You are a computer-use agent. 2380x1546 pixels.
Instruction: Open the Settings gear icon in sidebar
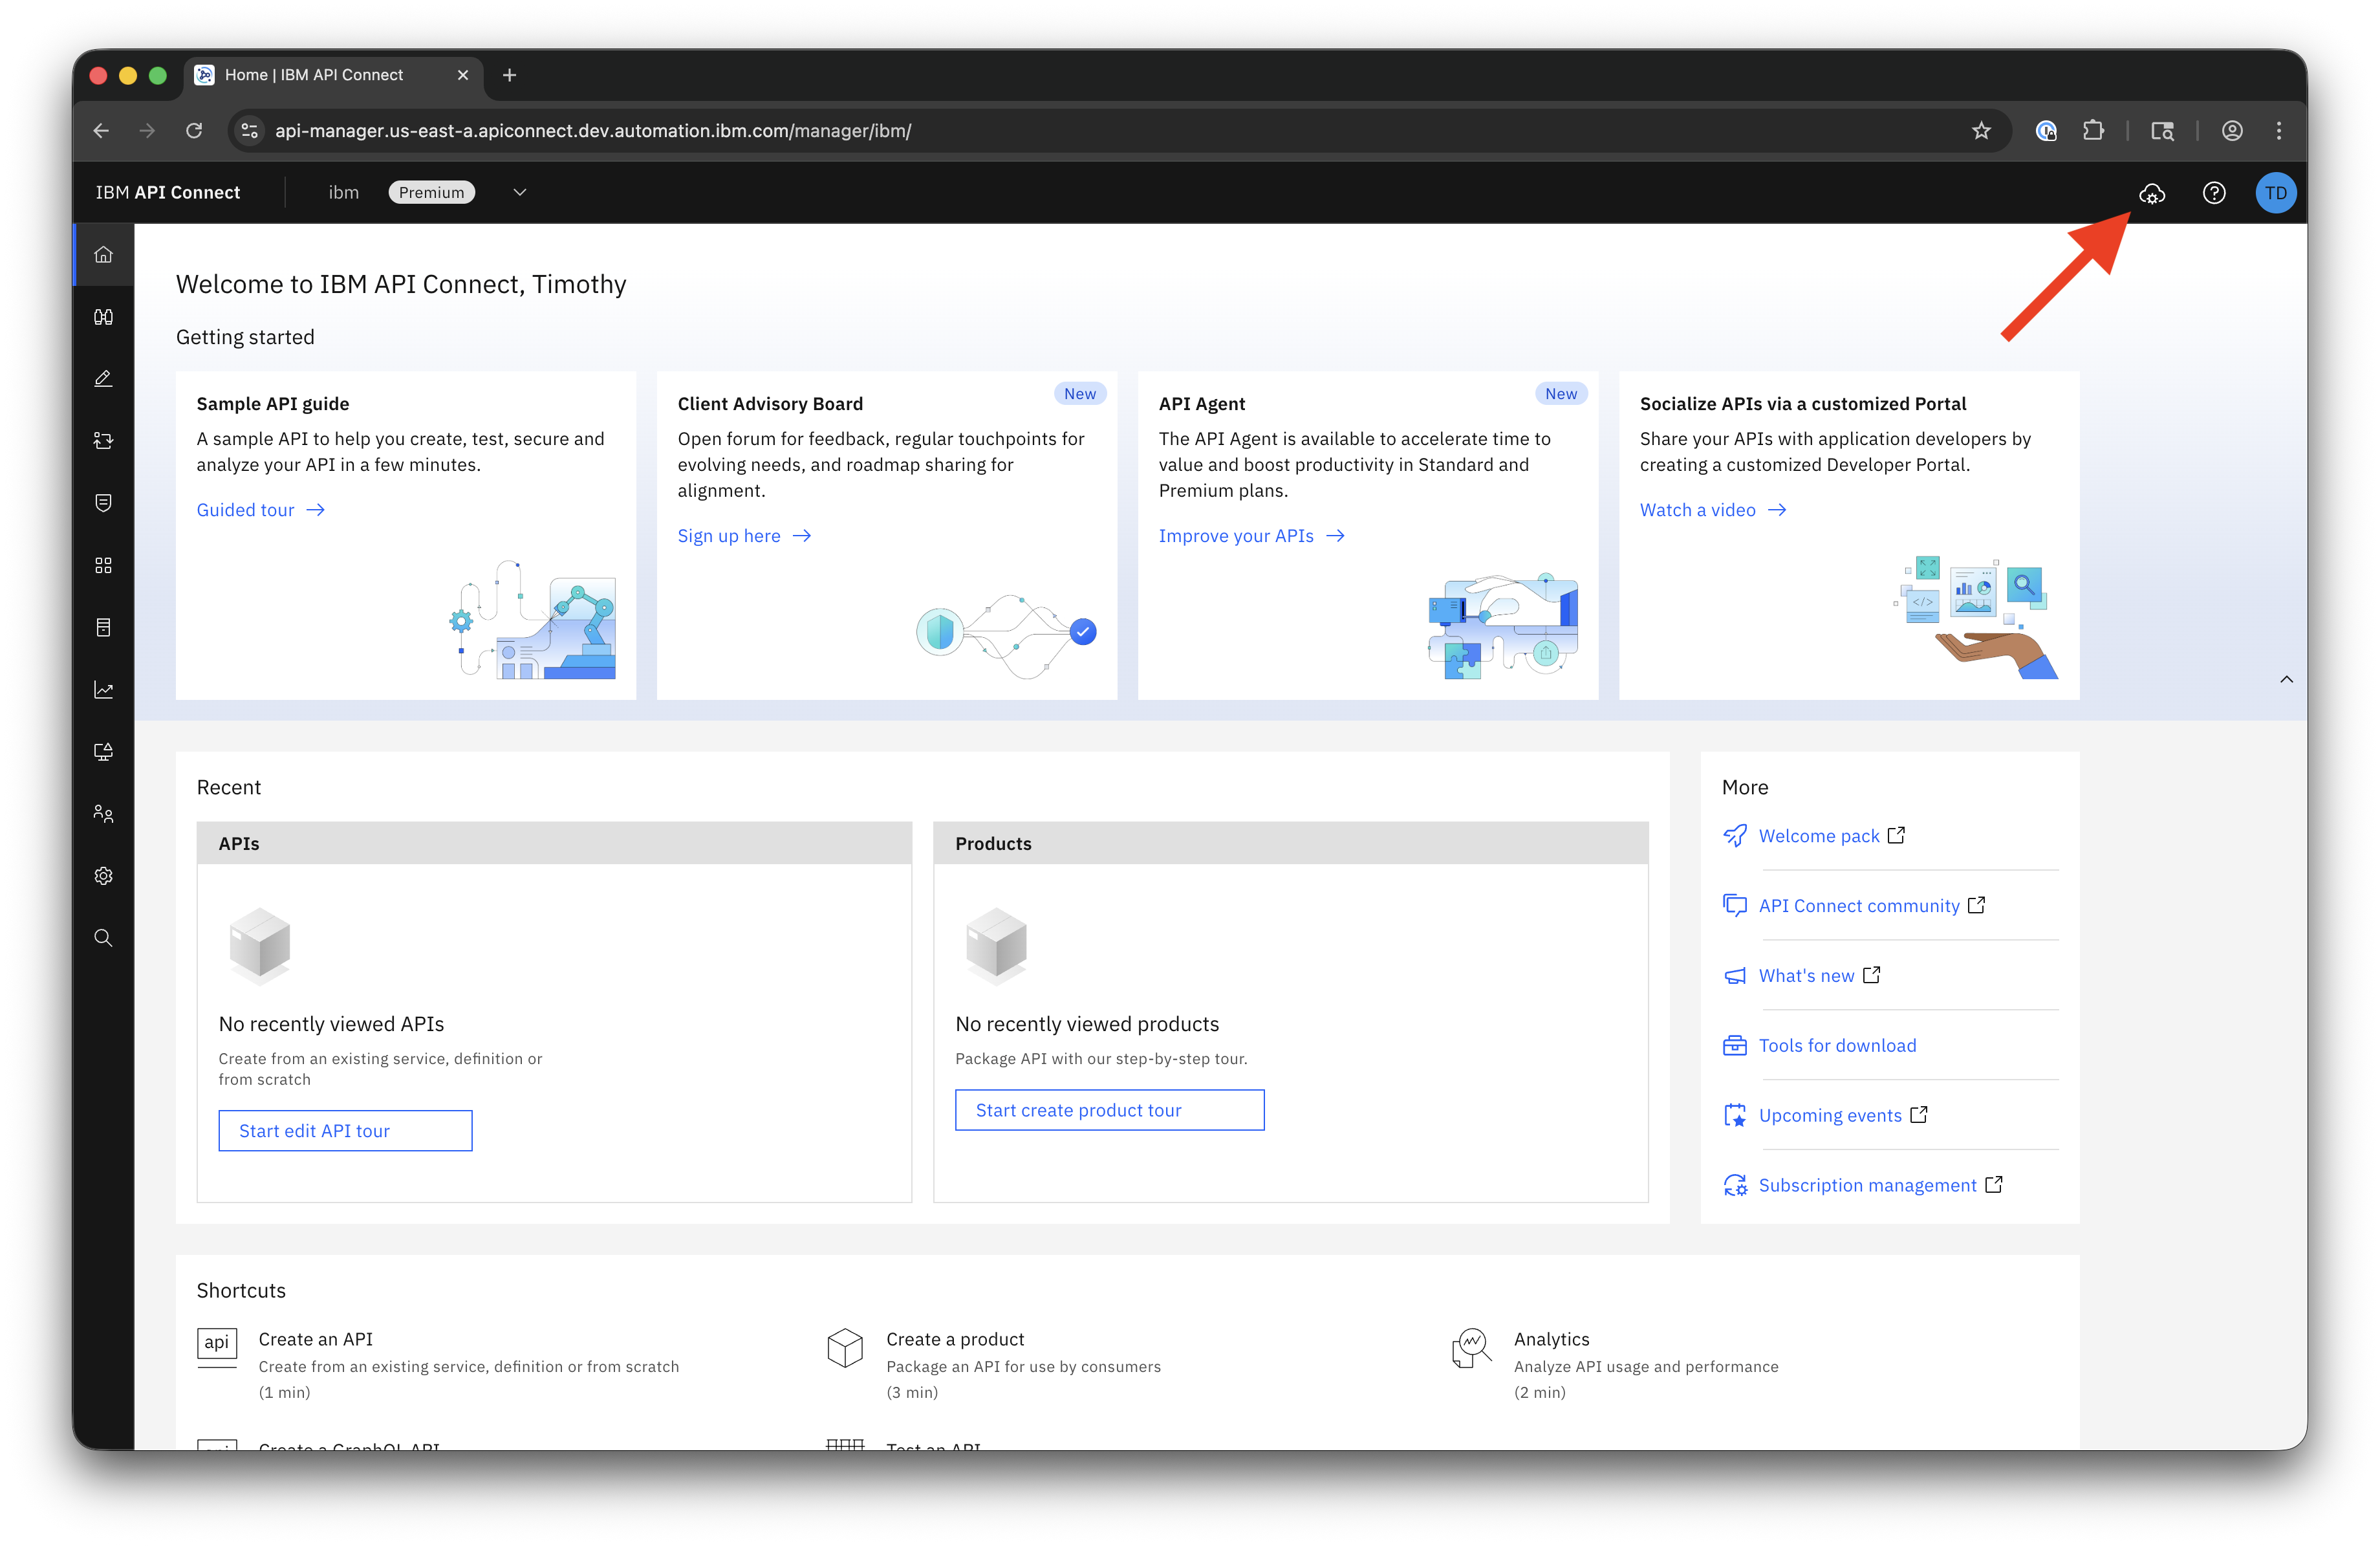click(103, 876)
